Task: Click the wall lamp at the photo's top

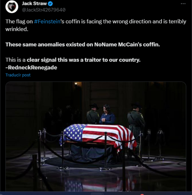Action: (76, 83)
